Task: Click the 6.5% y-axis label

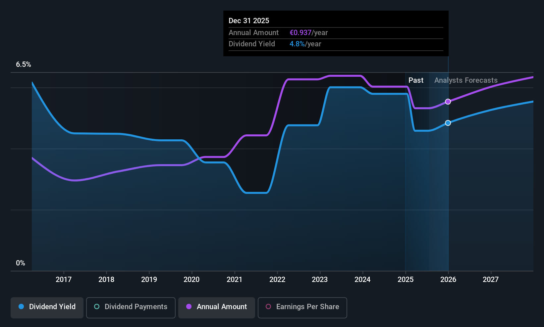Action: (x=24, y=65)
